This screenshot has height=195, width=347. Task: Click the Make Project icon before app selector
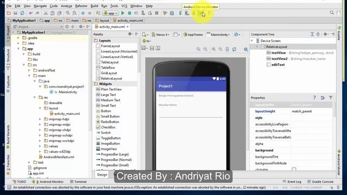pyautogui.click(x=98, y=13)
